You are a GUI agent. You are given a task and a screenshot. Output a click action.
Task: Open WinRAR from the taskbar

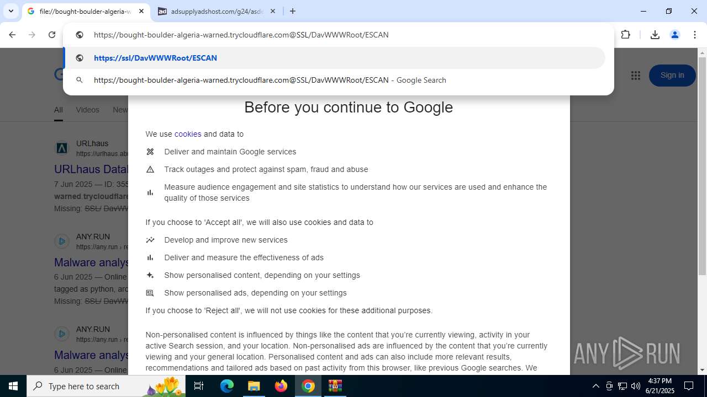pyautogui.click(x=335, y=386)
